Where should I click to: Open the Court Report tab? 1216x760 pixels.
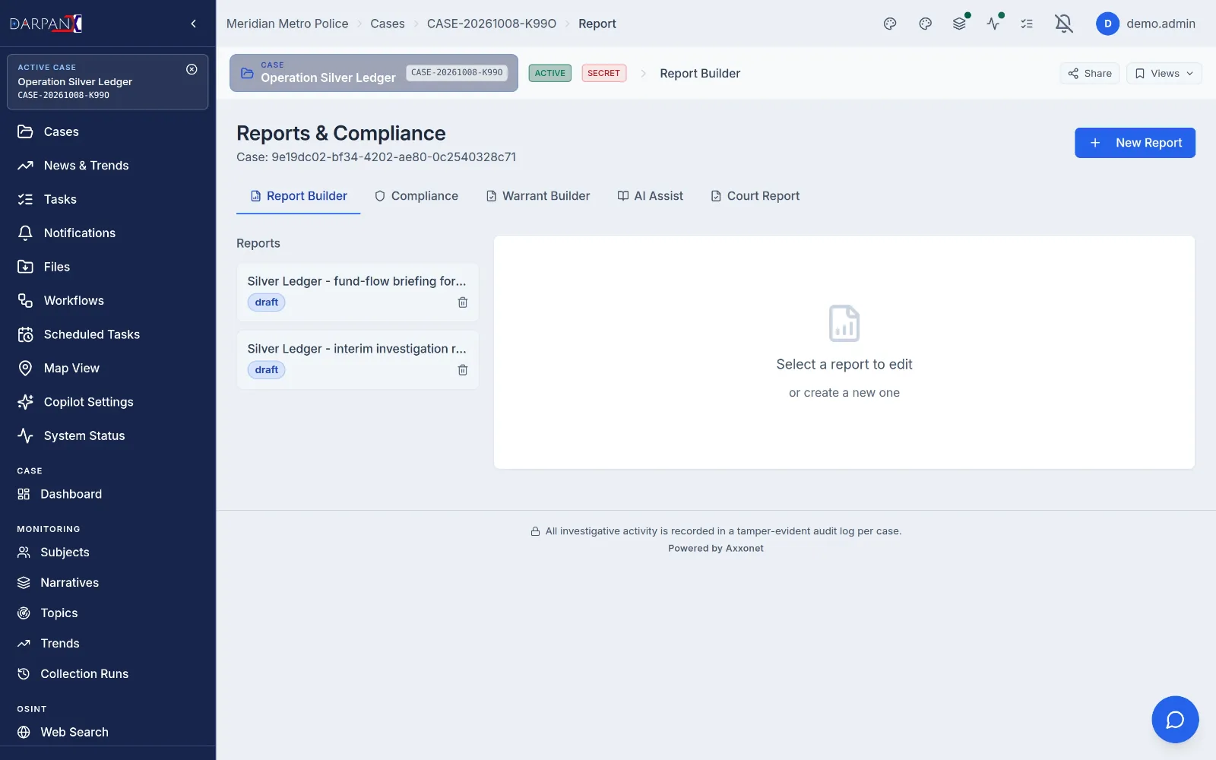(755, 196)
